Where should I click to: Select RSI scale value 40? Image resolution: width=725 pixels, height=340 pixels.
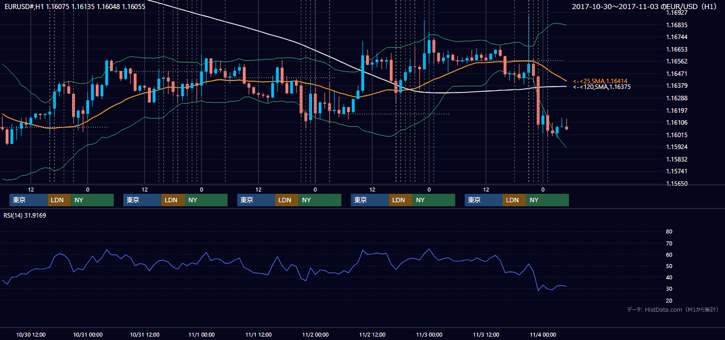pos(669,277)
